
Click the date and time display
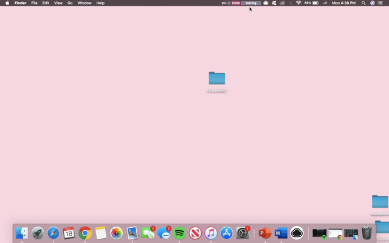343,3
